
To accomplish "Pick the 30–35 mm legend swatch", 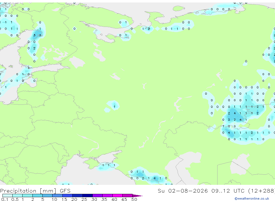I will point(98,196).
